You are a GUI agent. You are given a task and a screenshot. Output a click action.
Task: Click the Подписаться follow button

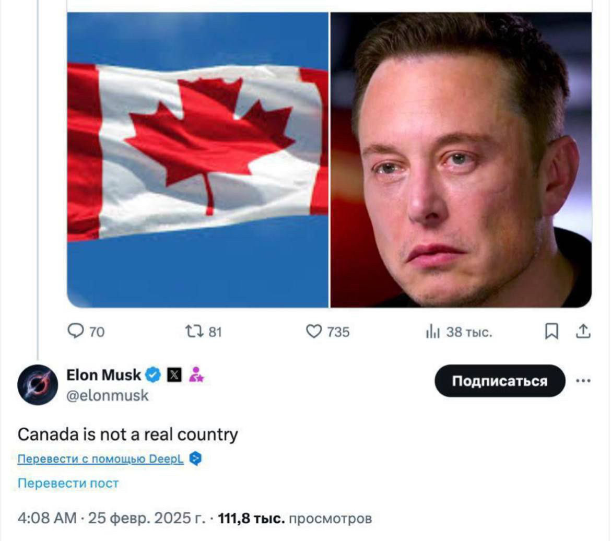[x=500, y=381]
